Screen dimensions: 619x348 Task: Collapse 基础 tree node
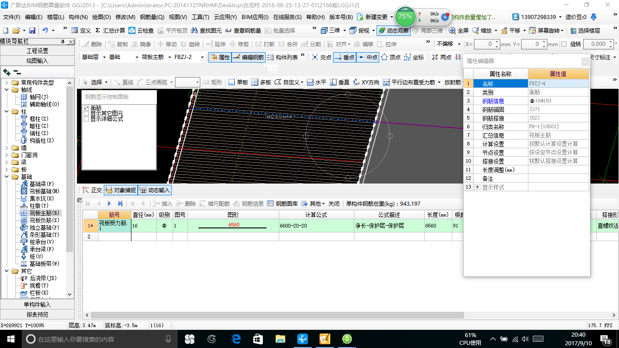pos(6,177)
